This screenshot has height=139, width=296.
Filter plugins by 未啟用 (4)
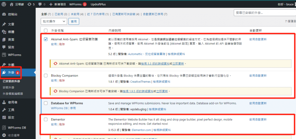[77, 14]
